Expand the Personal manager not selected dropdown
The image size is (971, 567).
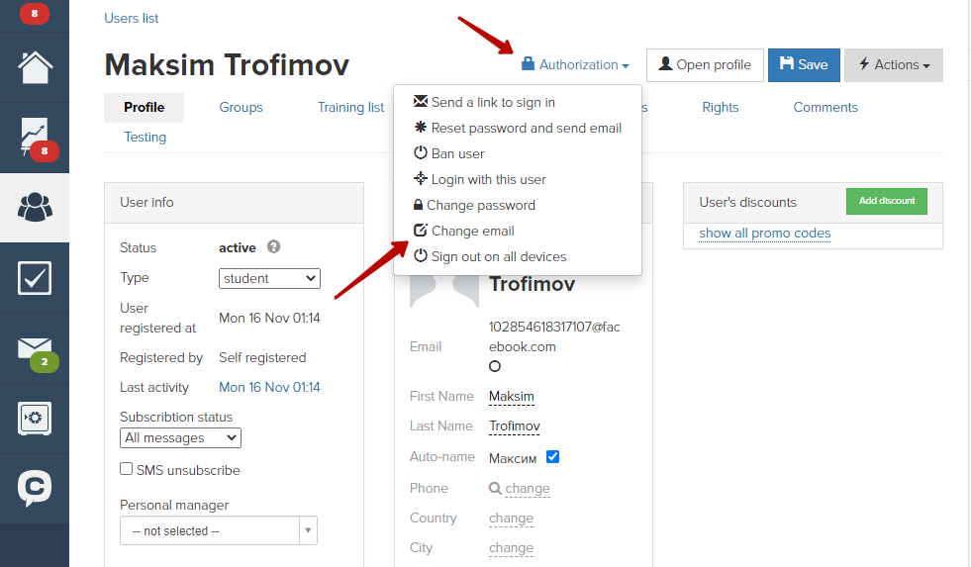pyautogui.click(x=219, y=530)
